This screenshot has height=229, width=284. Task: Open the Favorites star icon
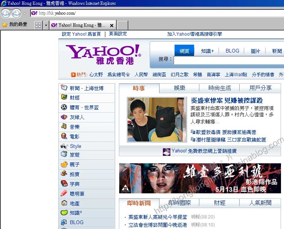[x=5, y=25]
